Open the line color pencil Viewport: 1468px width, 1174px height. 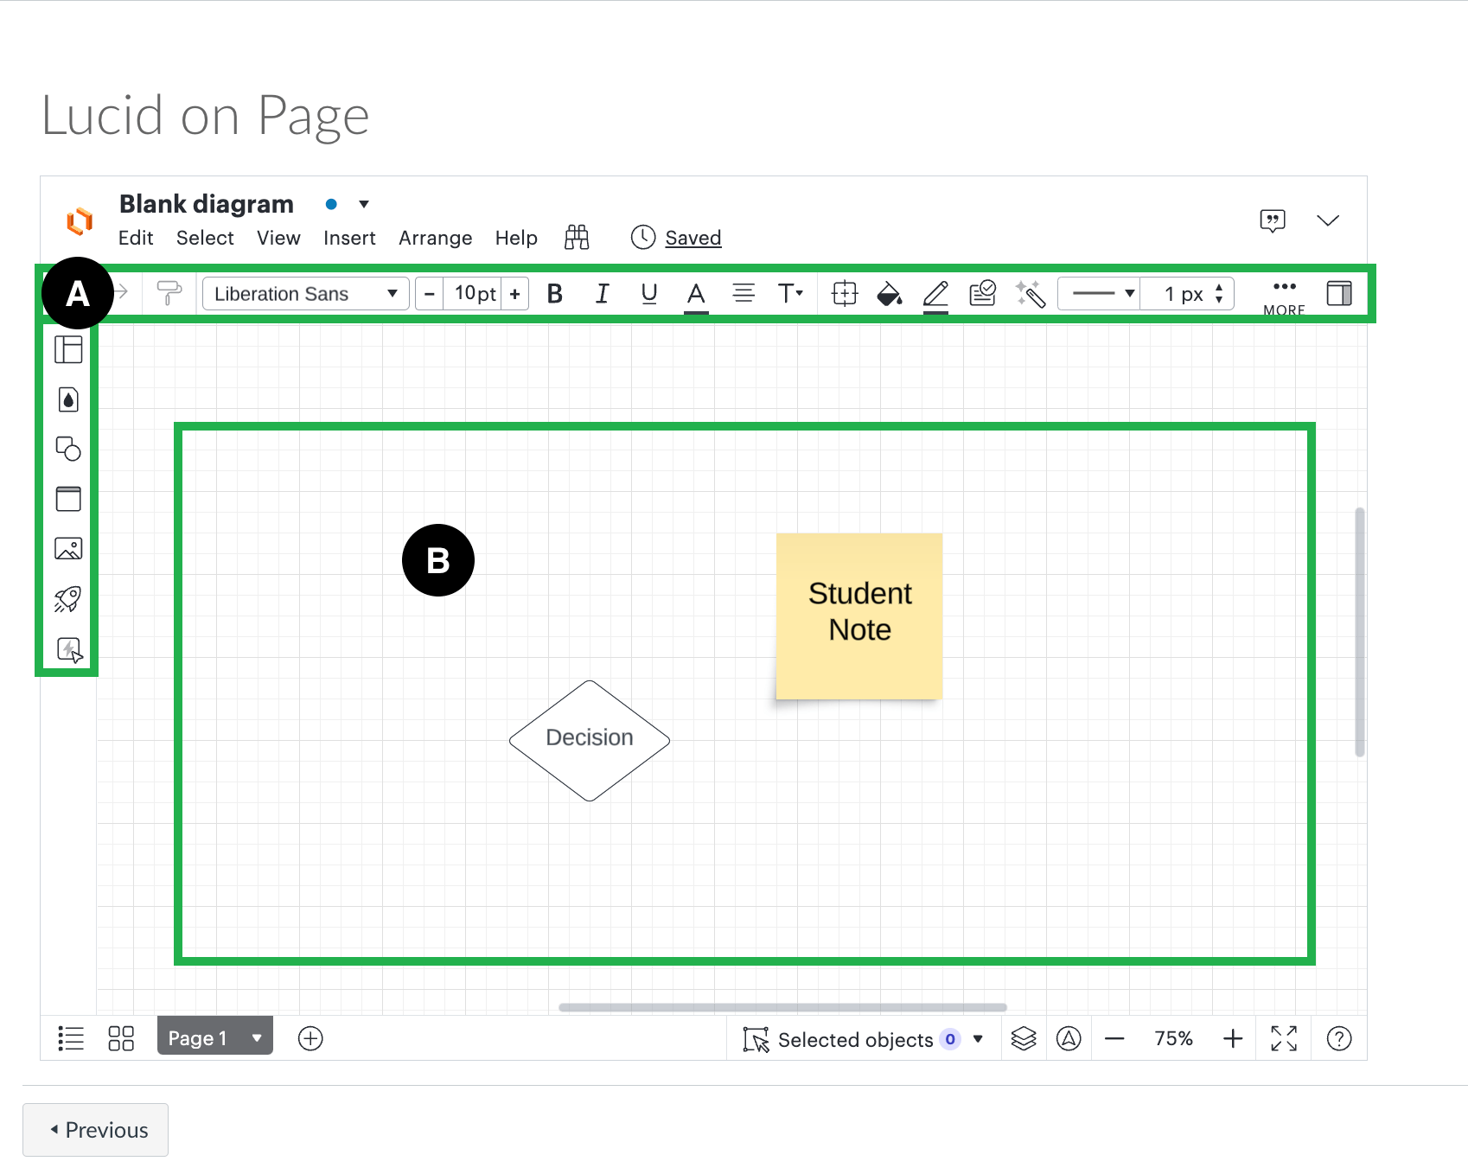point(935,296)
